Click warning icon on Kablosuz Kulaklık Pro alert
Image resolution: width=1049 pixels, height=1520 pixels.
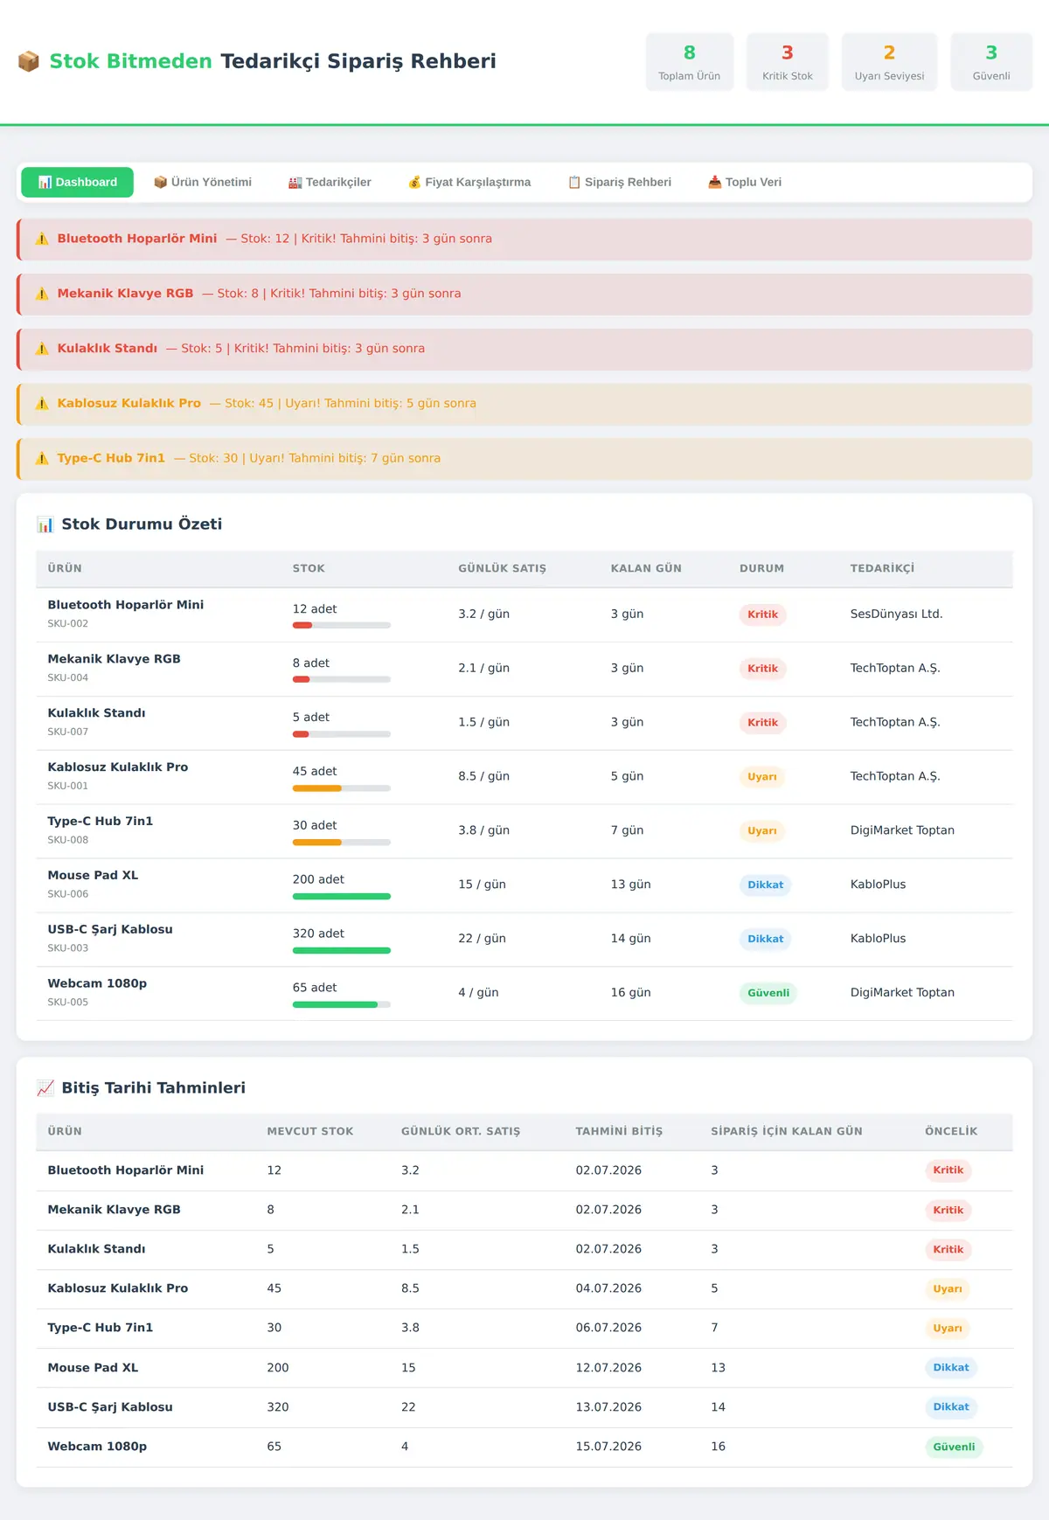pos(42,403)
